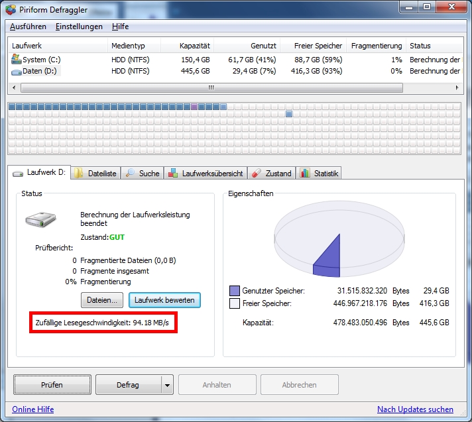Click the 150,4 GB capacity cell
The width and height of the screenshot is (472, 422).
[x=196, y=60]
